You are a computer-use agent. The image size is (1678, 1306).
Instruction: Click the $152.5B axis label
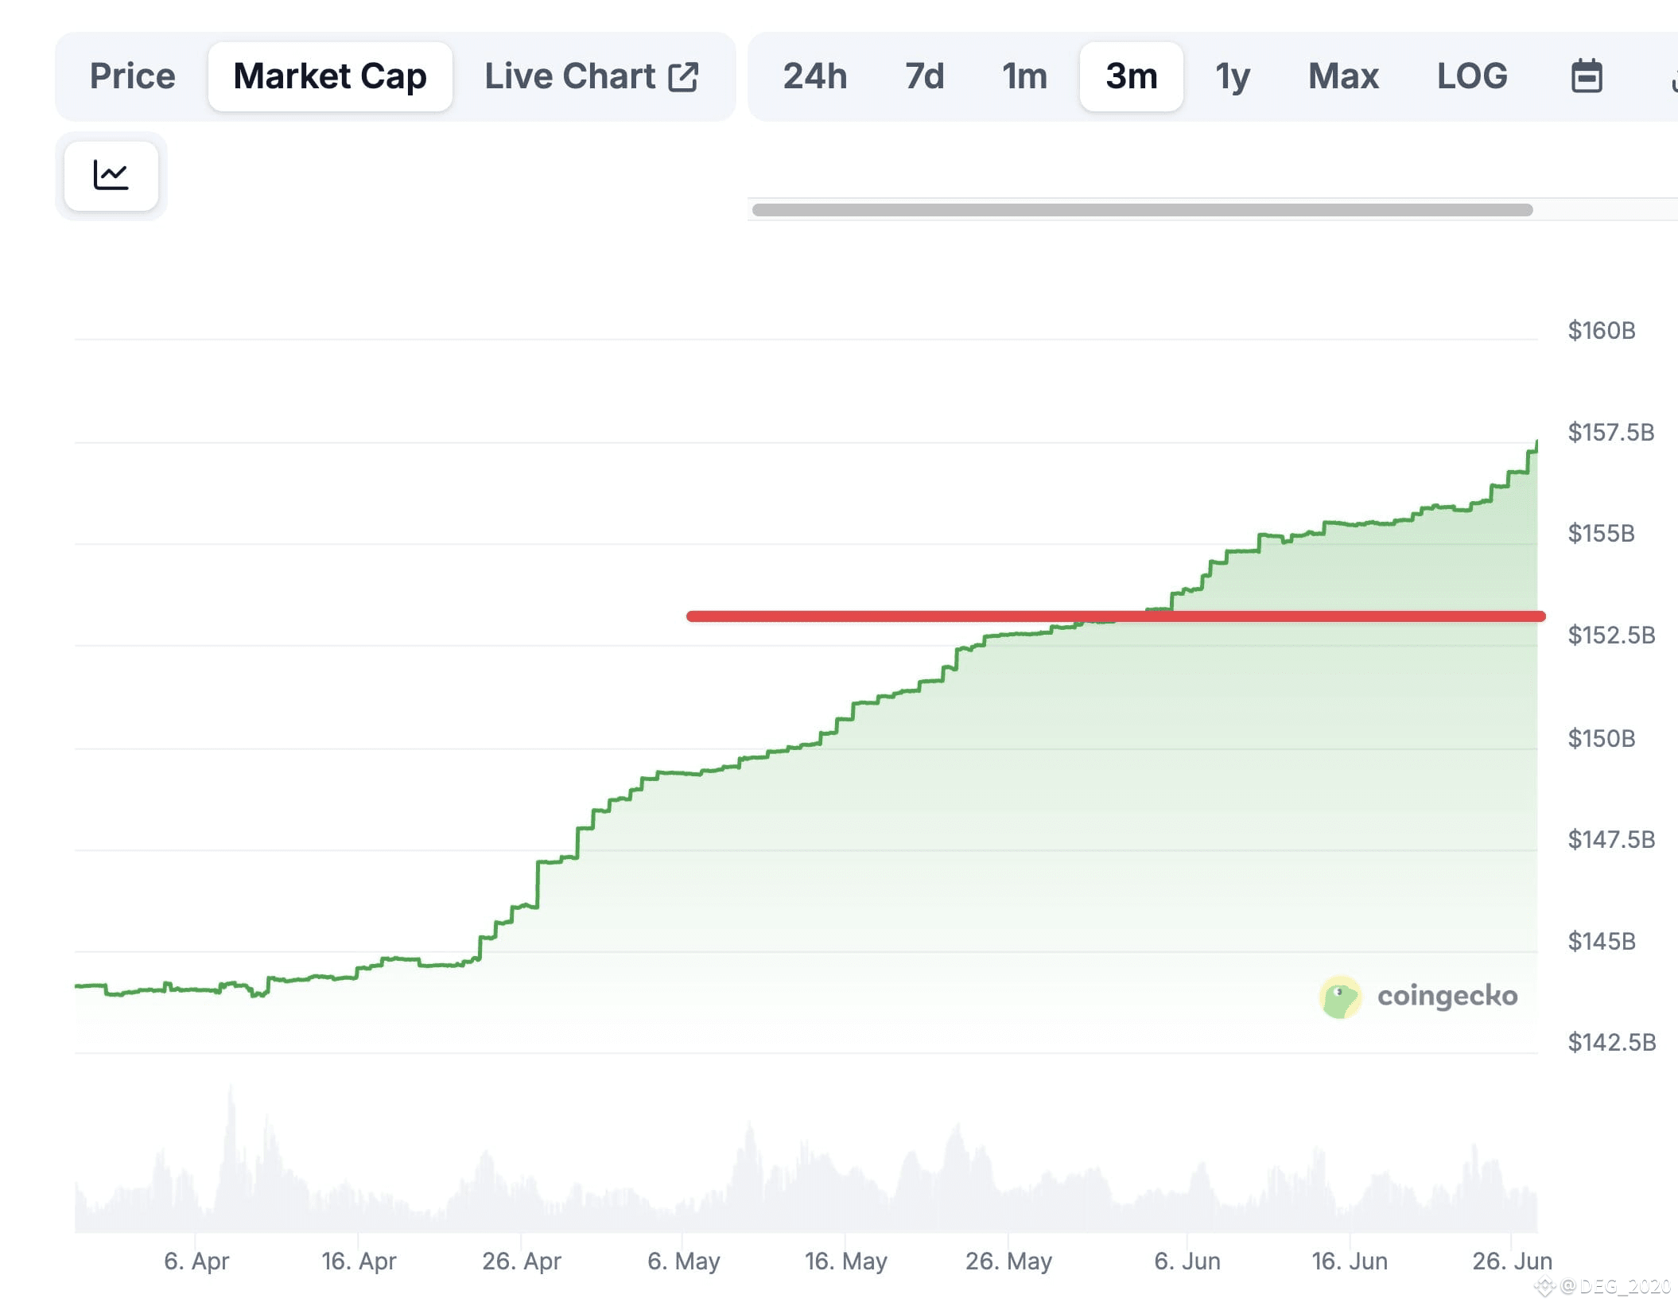(x=1611, y=635)
